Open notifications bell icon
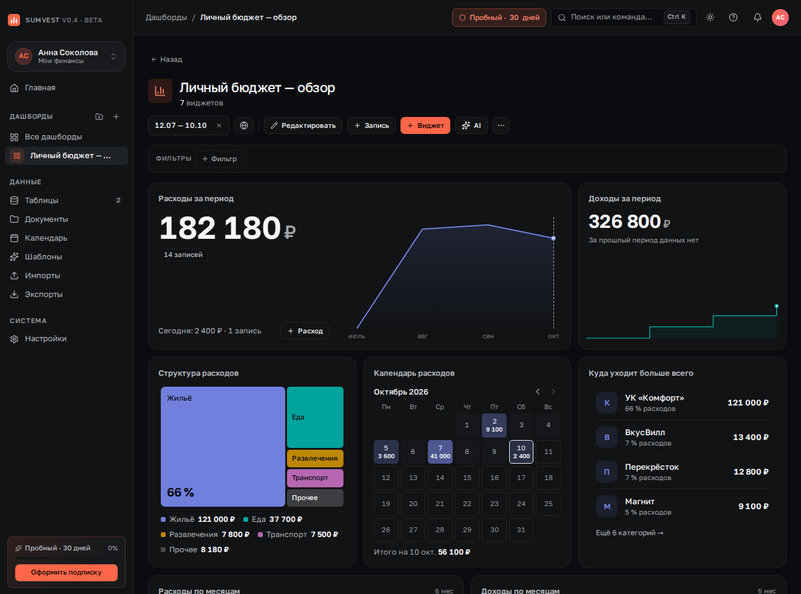The image size is (801, 594). coord(757,18)
